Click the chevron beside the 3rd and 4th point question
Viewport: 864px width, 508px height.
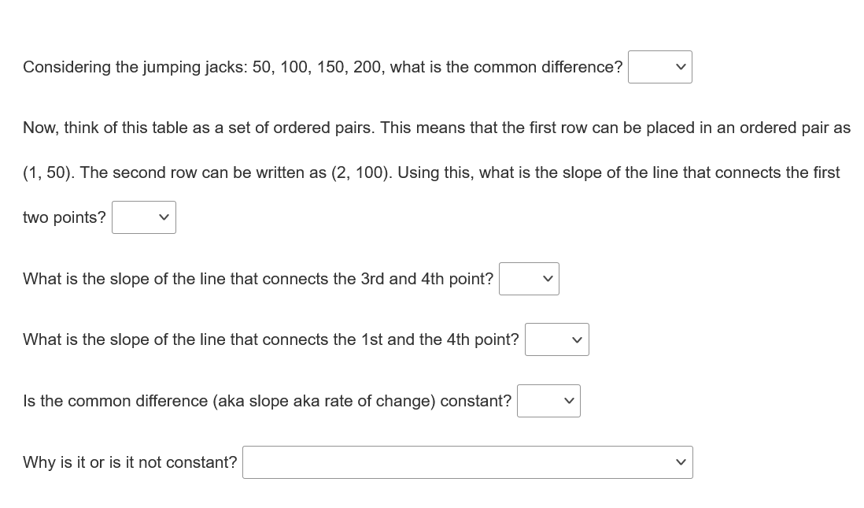click(548, 279)
